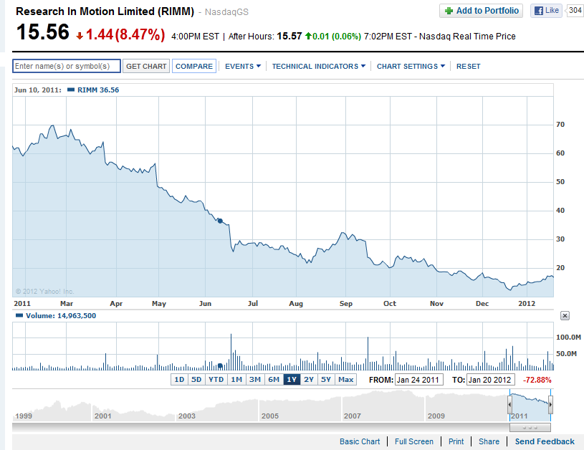Screen dimensions: 584x450
Task: Click the left handle of range slider
Action: (x=509, y=405)
